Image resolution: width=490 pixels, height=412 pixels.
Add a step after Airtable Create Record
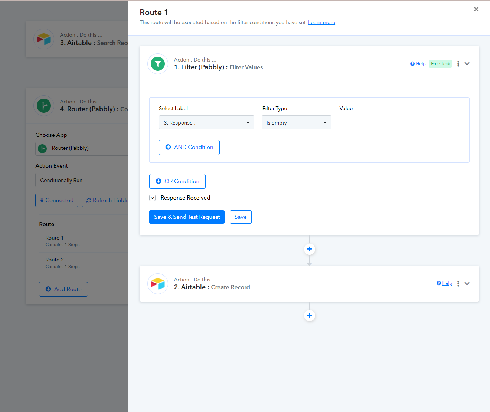(x=310, y=316)
